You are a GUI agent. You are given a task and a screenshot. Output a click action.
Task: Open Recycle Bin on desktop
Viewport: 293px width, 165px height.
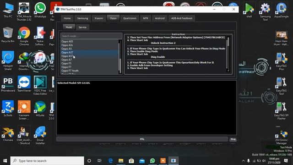[8, 35]
